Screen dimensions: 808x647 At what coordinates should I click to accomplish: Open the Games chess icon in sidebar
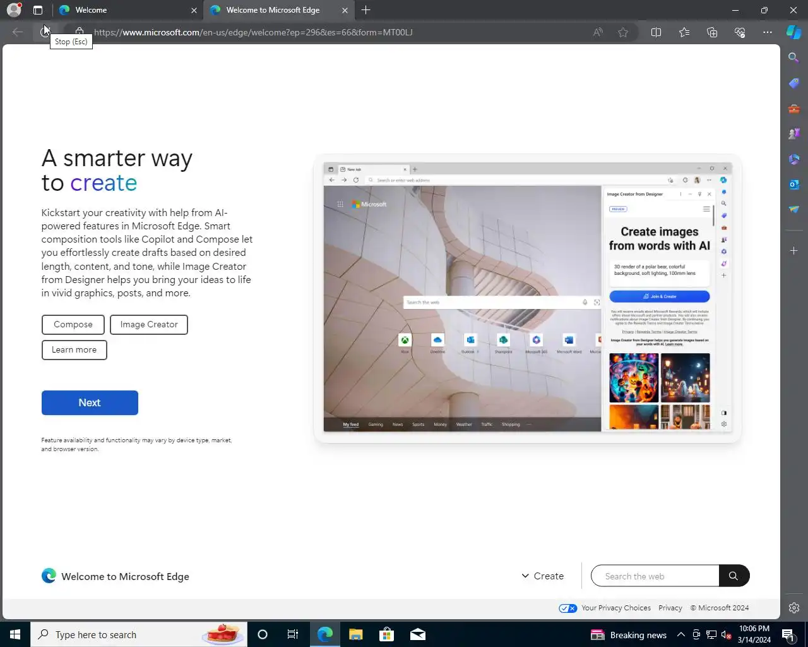pyautogui.click(x=794, y=134)
